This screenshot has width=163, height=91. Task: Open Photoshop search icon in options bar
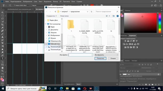click(152, 5)
